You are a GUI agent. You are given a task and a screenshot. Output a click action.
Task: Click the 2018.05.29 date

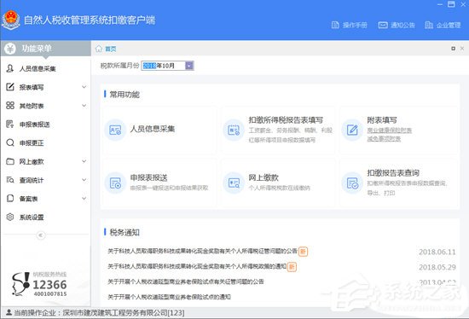pyautogui.click(x=437, y=267)
